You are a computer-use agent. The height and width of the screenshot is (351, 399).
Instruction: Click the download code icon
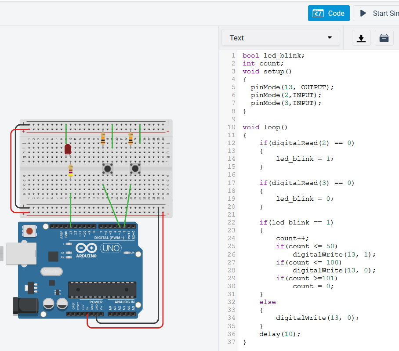point(361,38)
